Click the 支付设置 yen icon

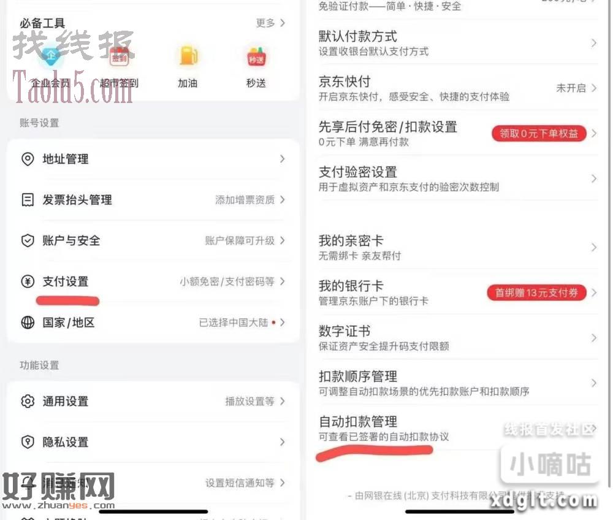(x=28, y=281)
